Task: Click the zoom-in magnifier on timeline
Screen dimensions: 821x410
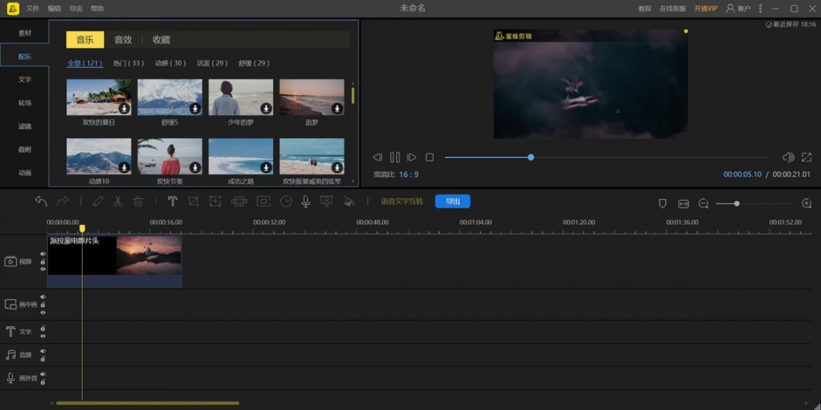Action: [807, 203]
